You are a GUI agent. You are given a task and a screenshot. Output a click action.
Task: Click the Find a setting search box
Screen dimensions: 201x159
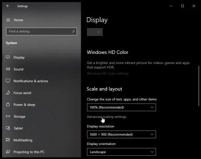(x=41, y=31)
